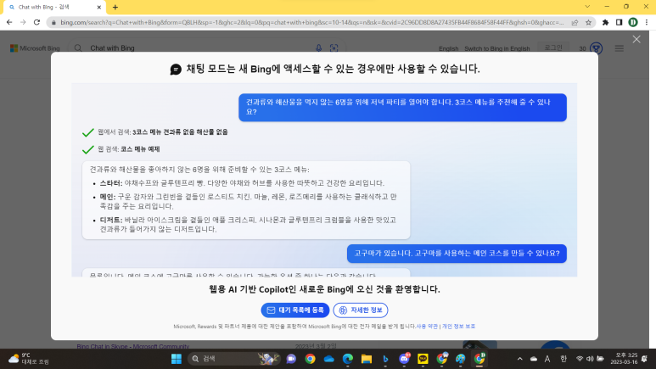This screenshot has width=656, height=369.
Task: Click the search magnifier icon in Bing box
Action: pos(78,48)
